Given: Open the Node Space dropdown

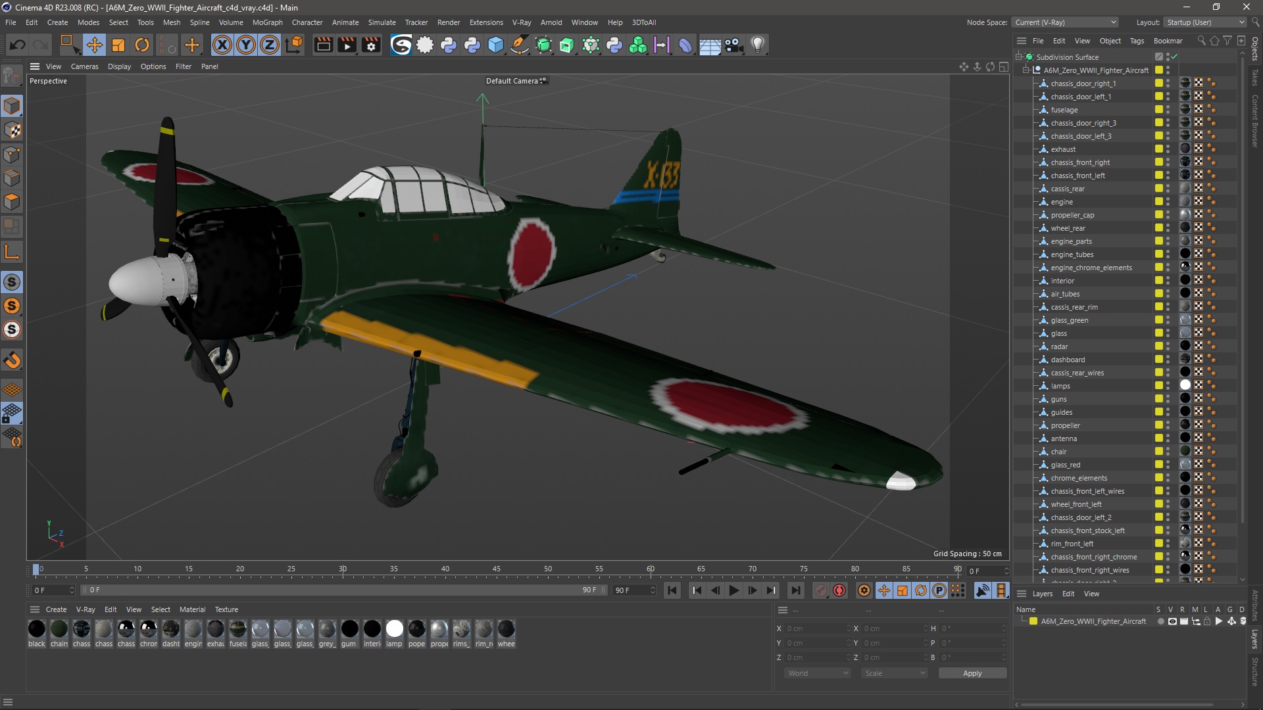Looking at the screenshot, I should coord(1065,22).
